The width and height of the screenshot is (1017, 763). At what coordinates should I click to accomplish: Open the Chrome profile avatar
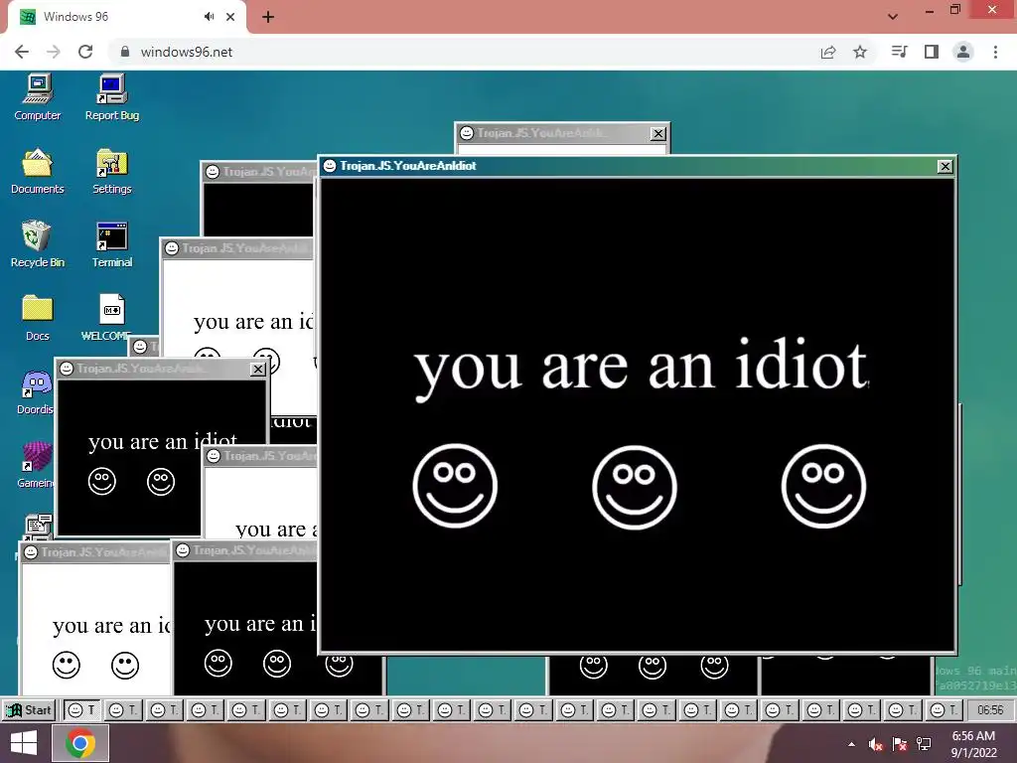click(963, 52)
